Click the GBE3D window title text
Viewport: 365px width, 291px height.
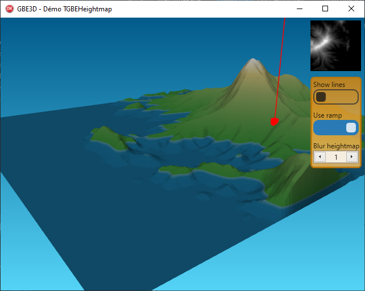(x=64, y=9)
